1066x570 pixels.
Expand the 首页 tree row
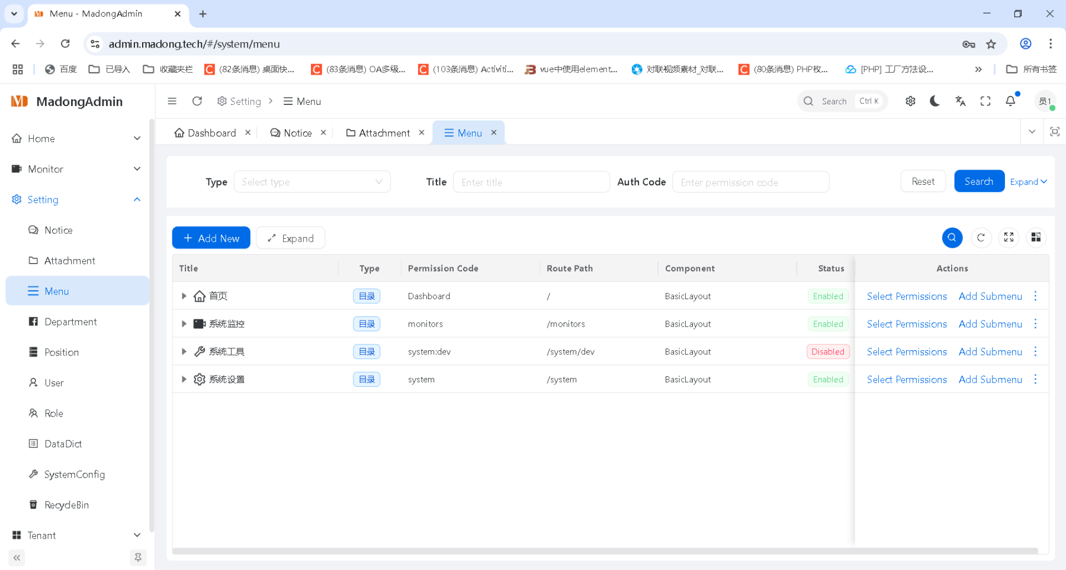point(184,296)
